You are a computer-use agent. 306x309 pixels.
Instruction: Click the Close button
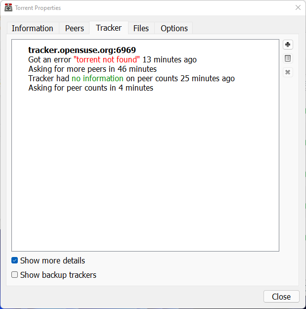[281, 297]
